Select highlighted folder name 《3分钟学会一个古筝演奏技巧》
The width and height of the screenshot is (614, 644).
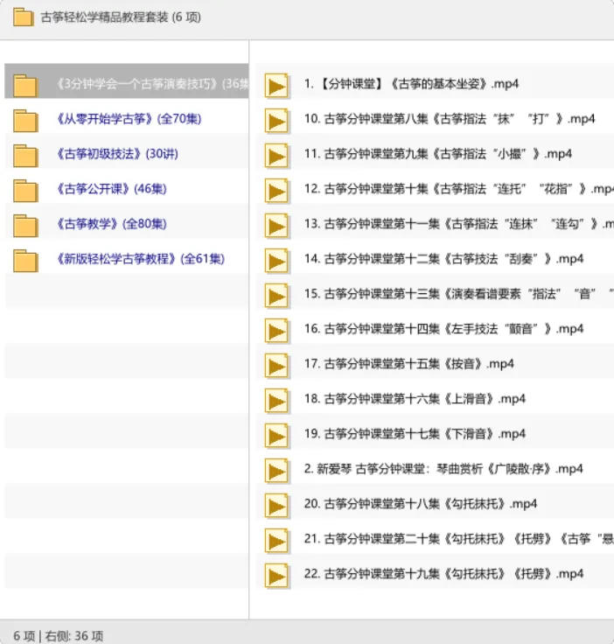pos(152,84)
